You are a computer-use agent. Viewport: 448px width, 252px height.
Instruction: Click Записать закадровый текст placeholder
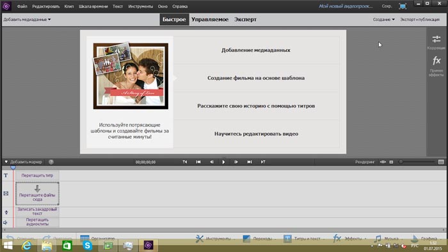(37, 212)
